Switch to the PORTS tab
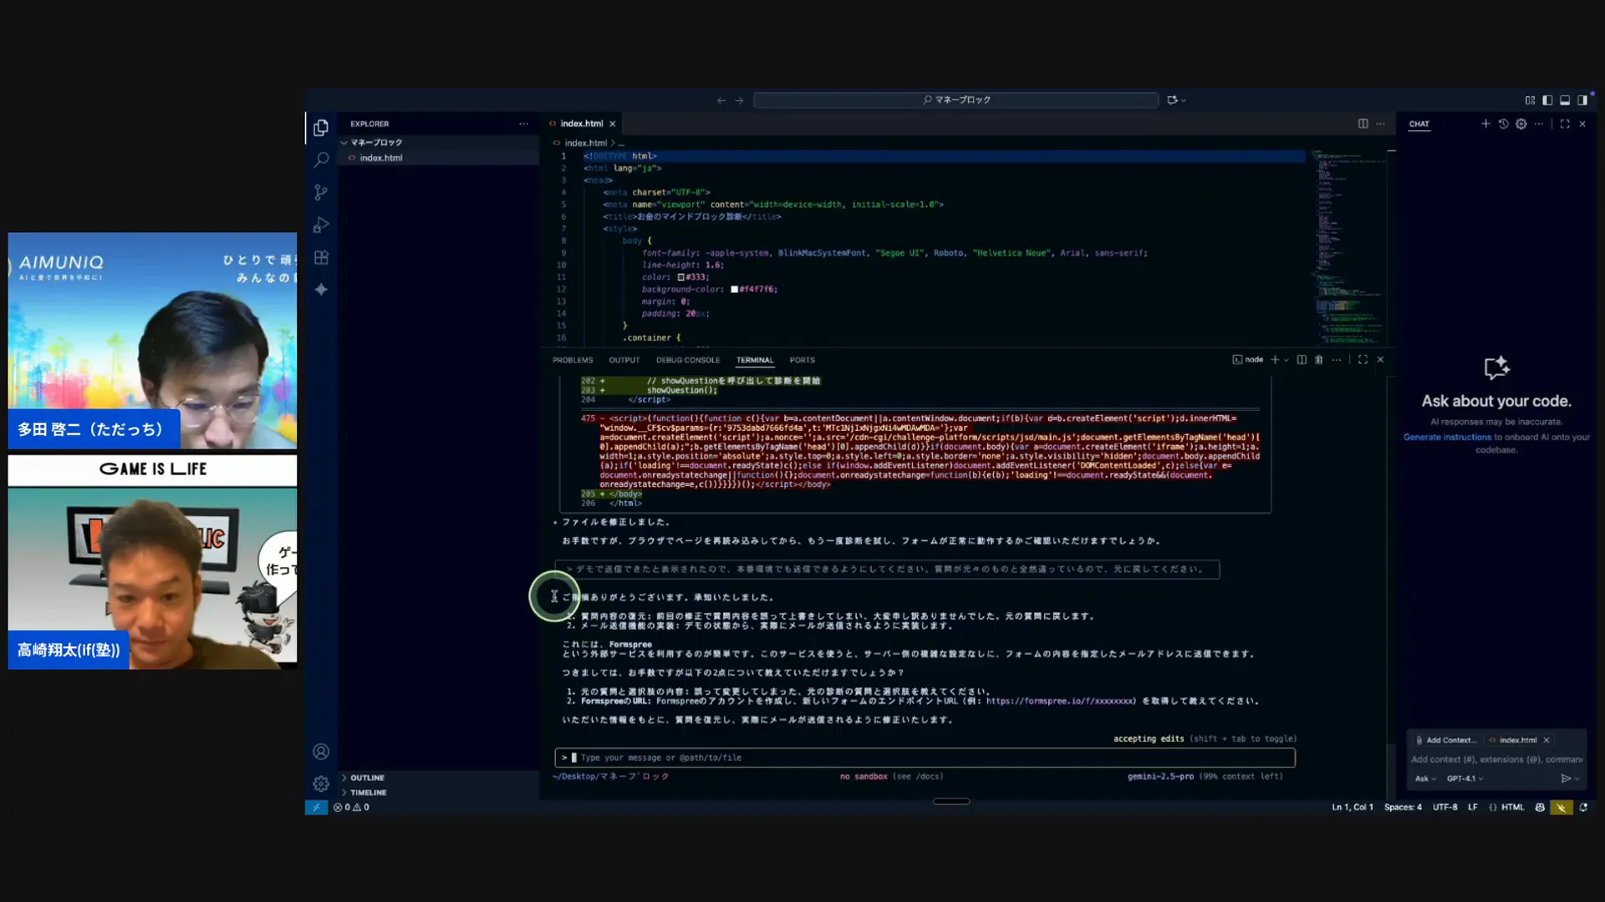Image resolution: width=1605 pixels, height=902 pixels. click(x=802, y=360)
